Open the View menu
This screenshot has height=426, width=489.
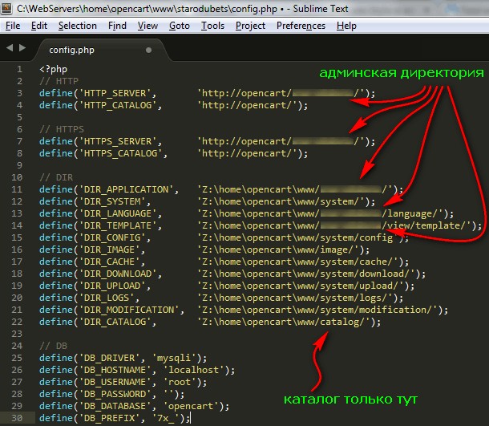[148, 26]
